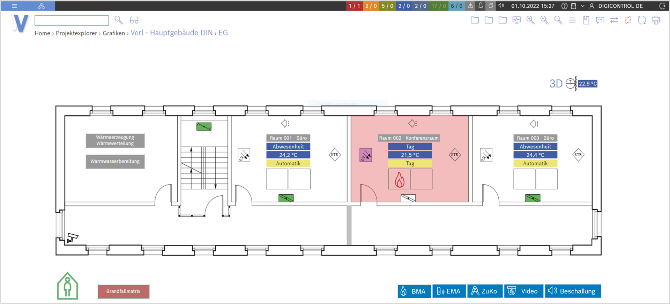Click the green evacuation person icon
The image size is (670, 304).
point(67,286)
